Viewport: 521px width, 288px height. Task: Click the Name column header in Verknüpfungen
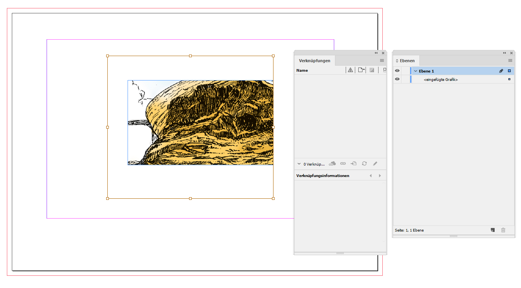click(x=302, y=71)
